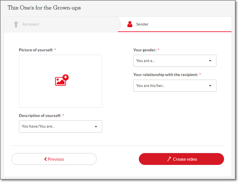
Task: Click the 'You are his/her...' placeholder text
Action: (151, 86)
